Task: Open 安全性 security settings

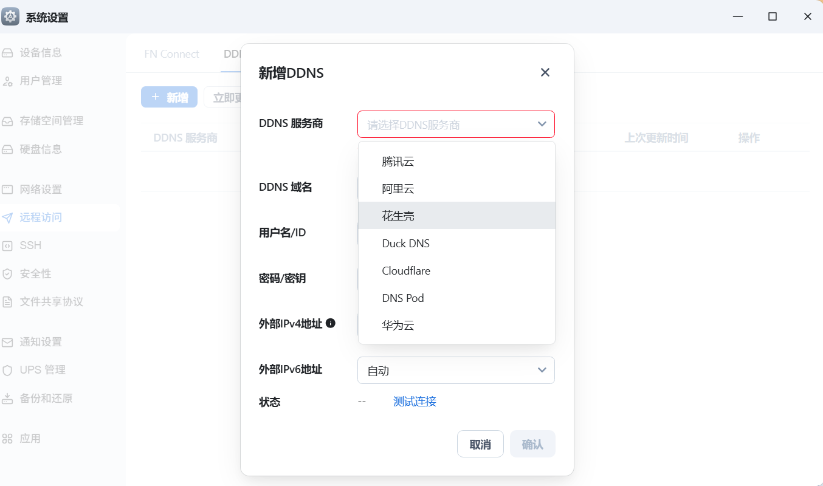Action: point(36,273)
